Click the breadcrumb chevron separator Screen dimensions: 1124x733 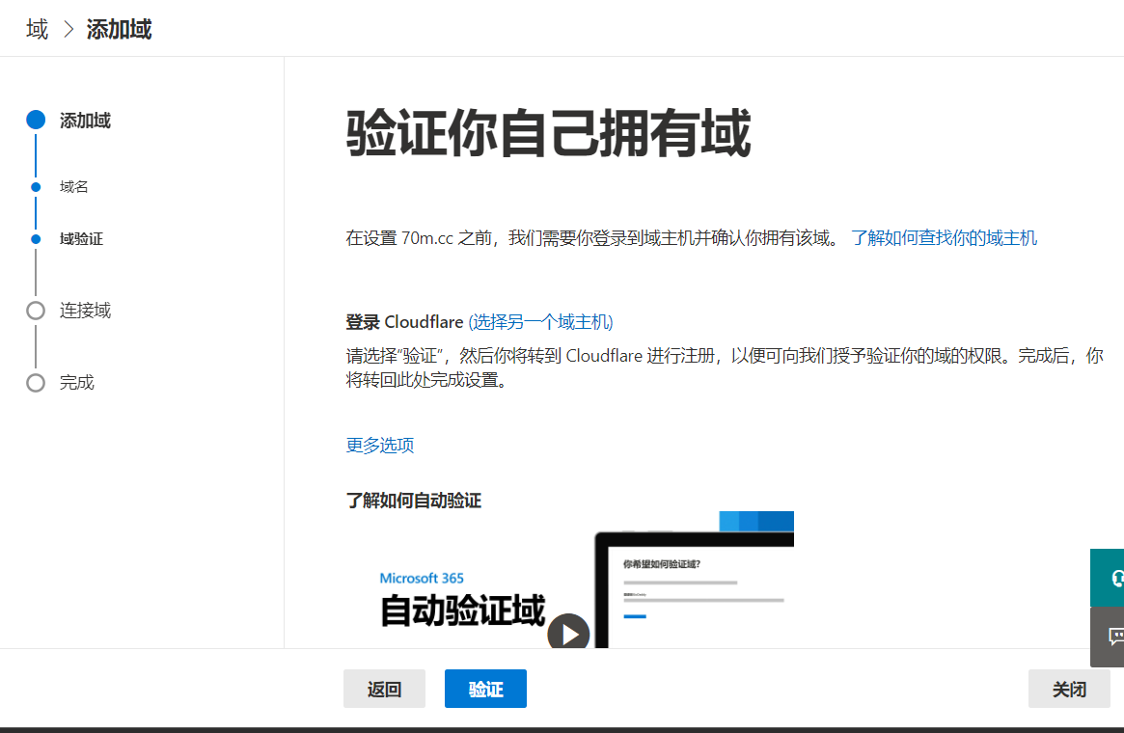pos(68,30)
